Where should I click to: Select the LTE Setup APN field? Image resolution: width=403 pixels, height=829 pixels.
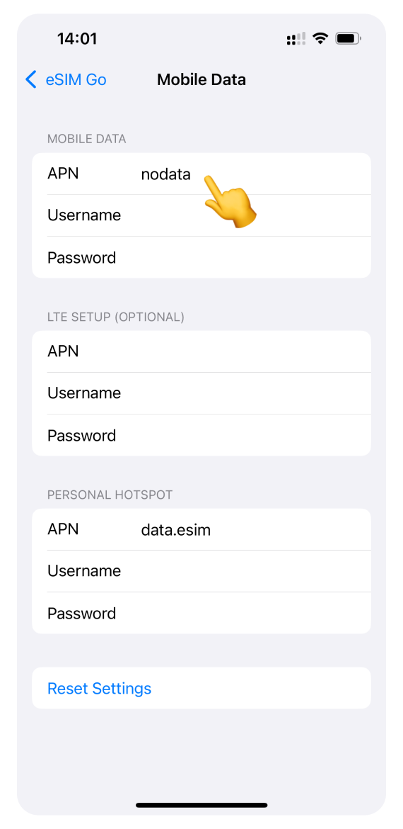[201, 351]
